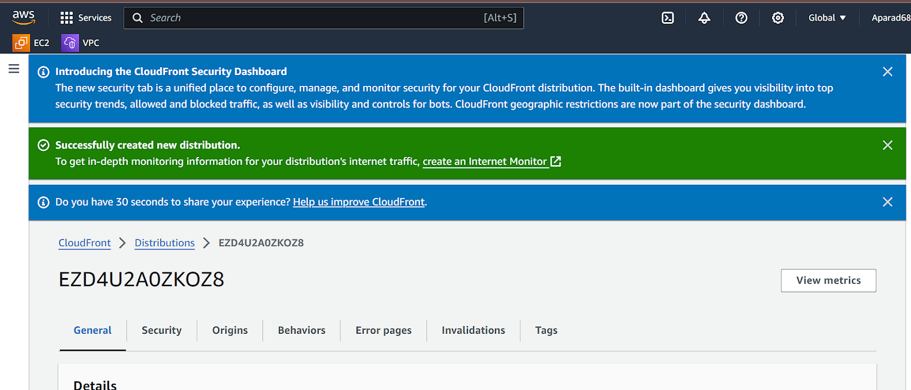Follow the Help us improve CloudFront link
The width and height of the screenshot is (911, 390).
coord(359,202)
